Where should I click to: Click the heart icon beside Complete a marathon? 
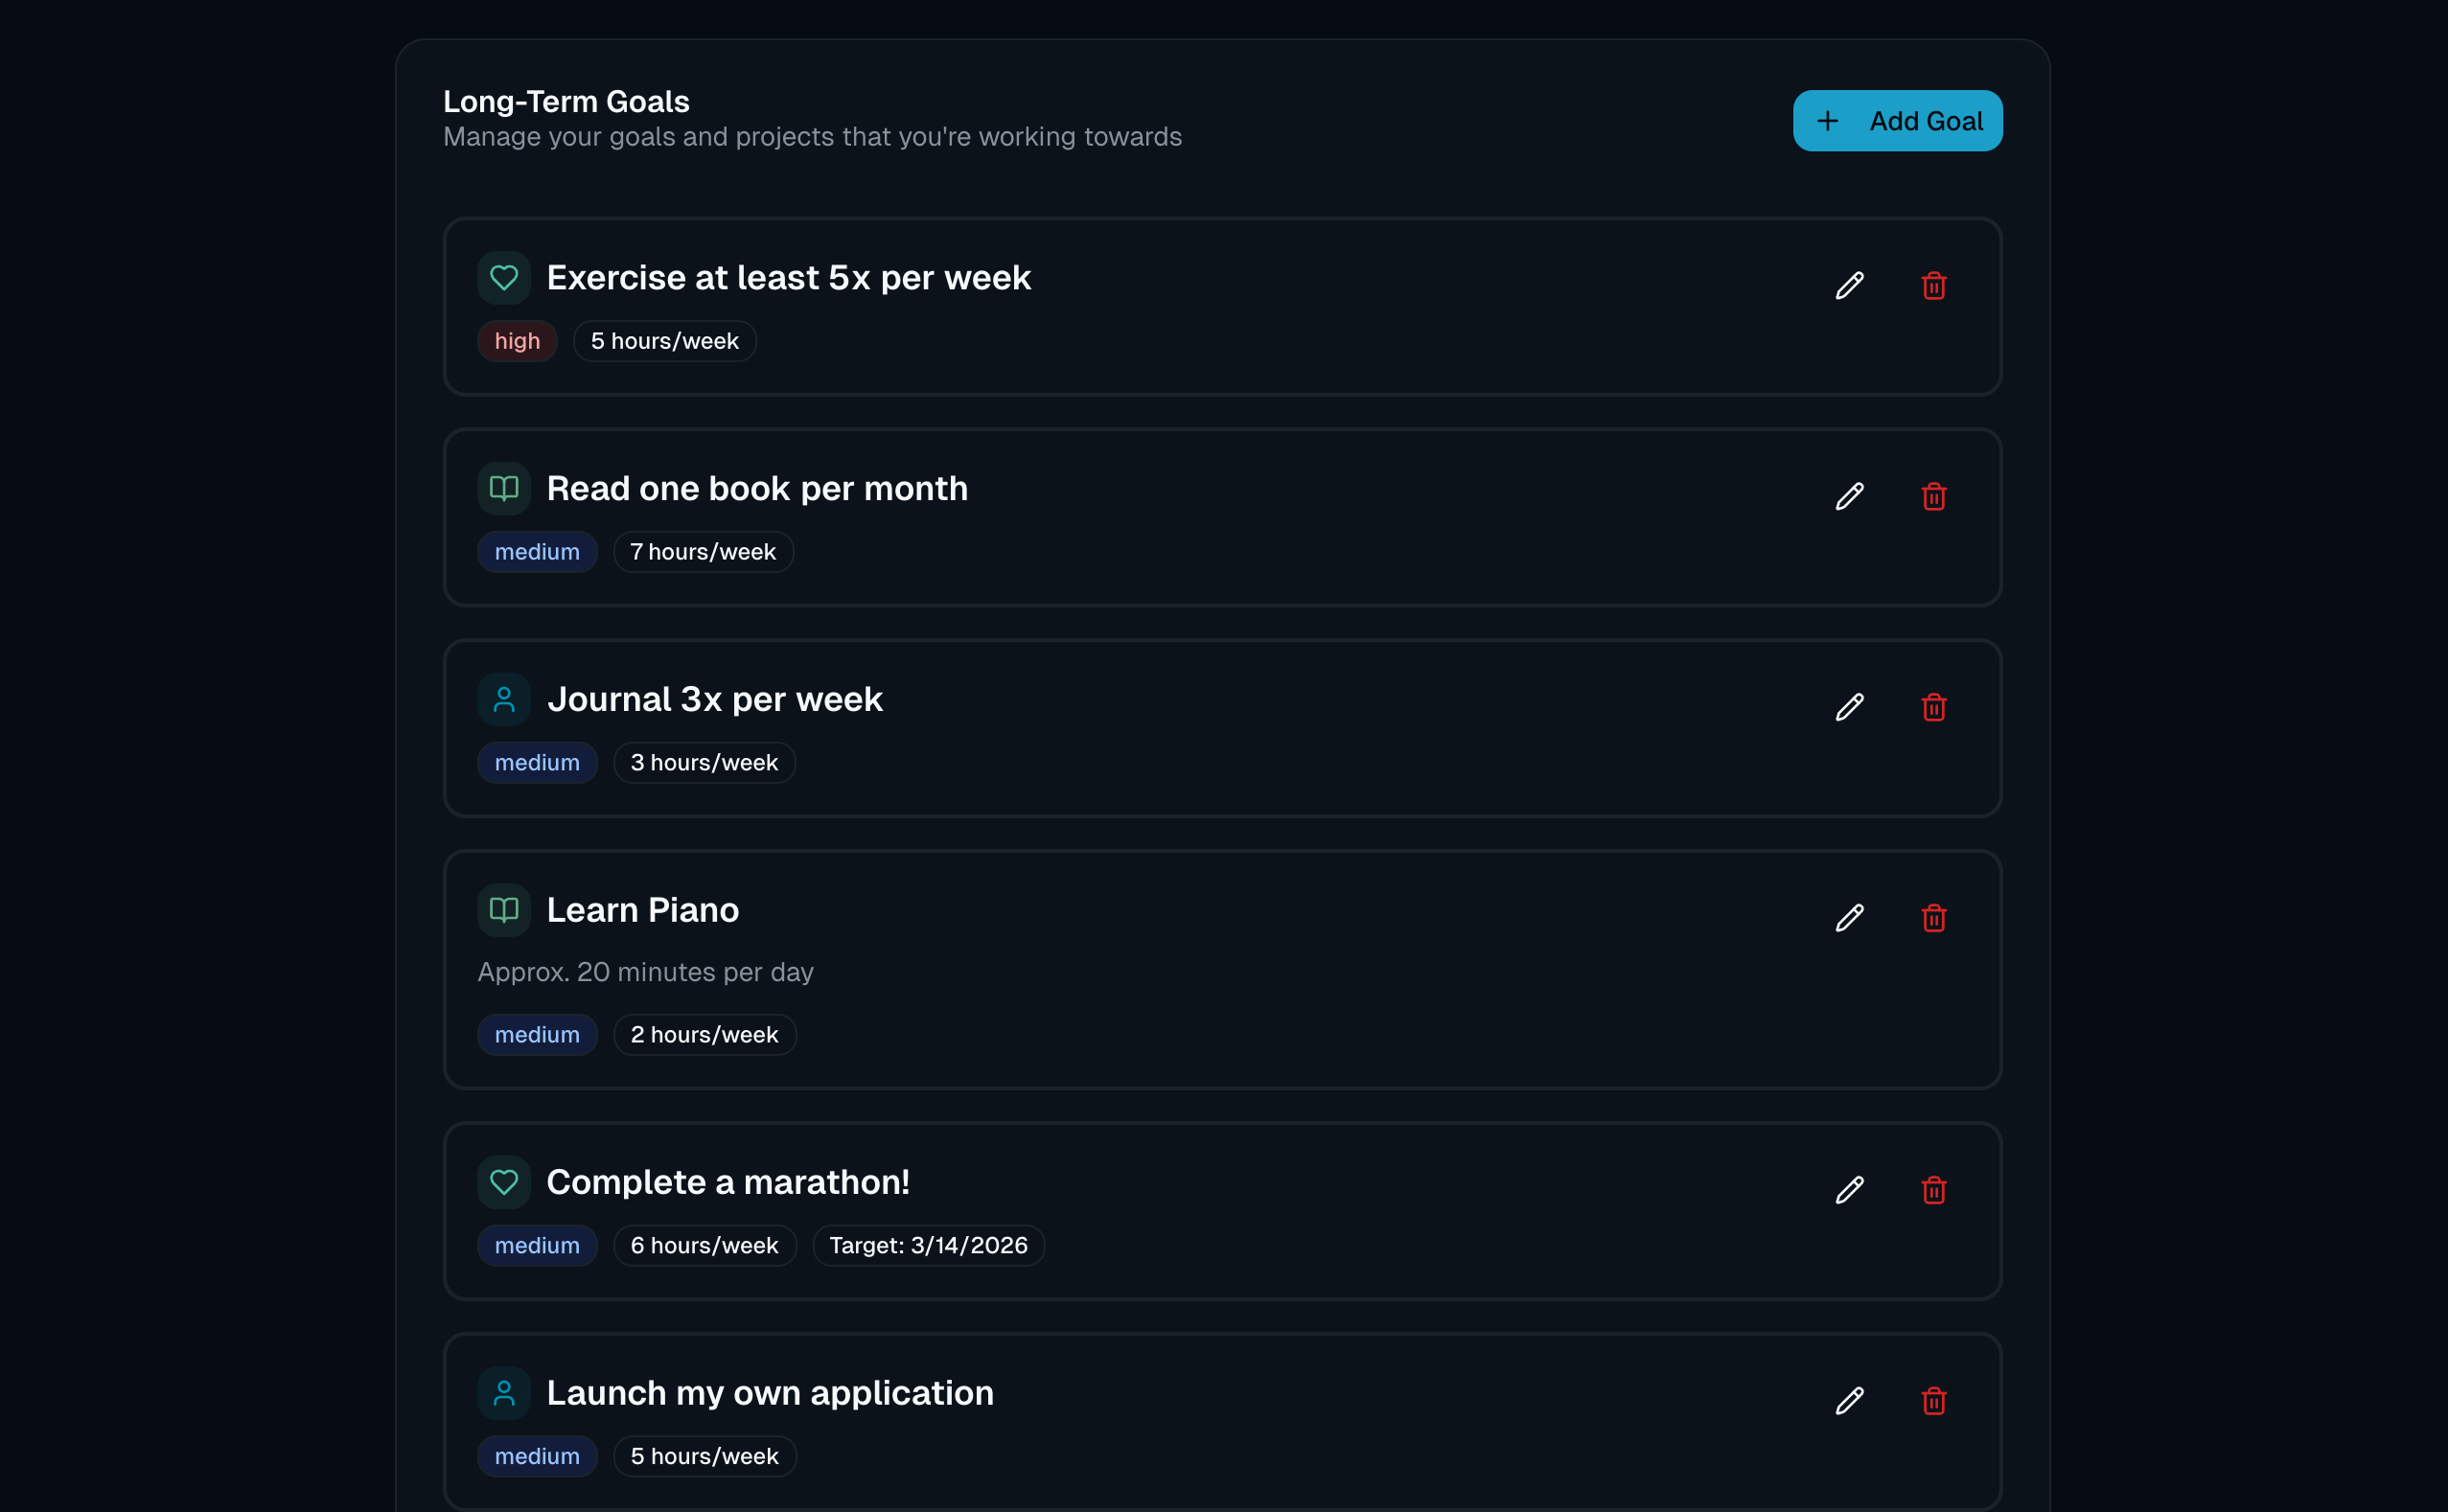[504, 1183]
